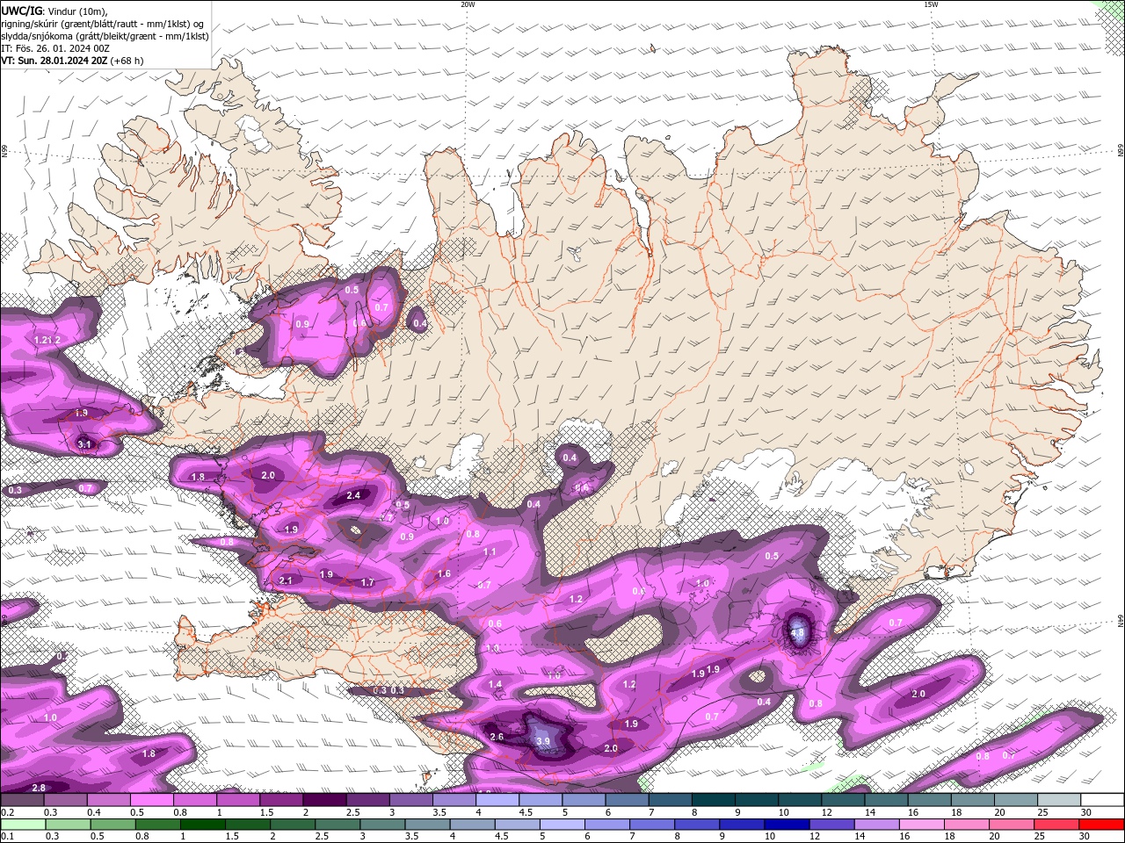Viewport: 1125px width, 843px height.
Task: Select the dark green lower legend swatch between 1 and 1.5
Action: (203, 825)
